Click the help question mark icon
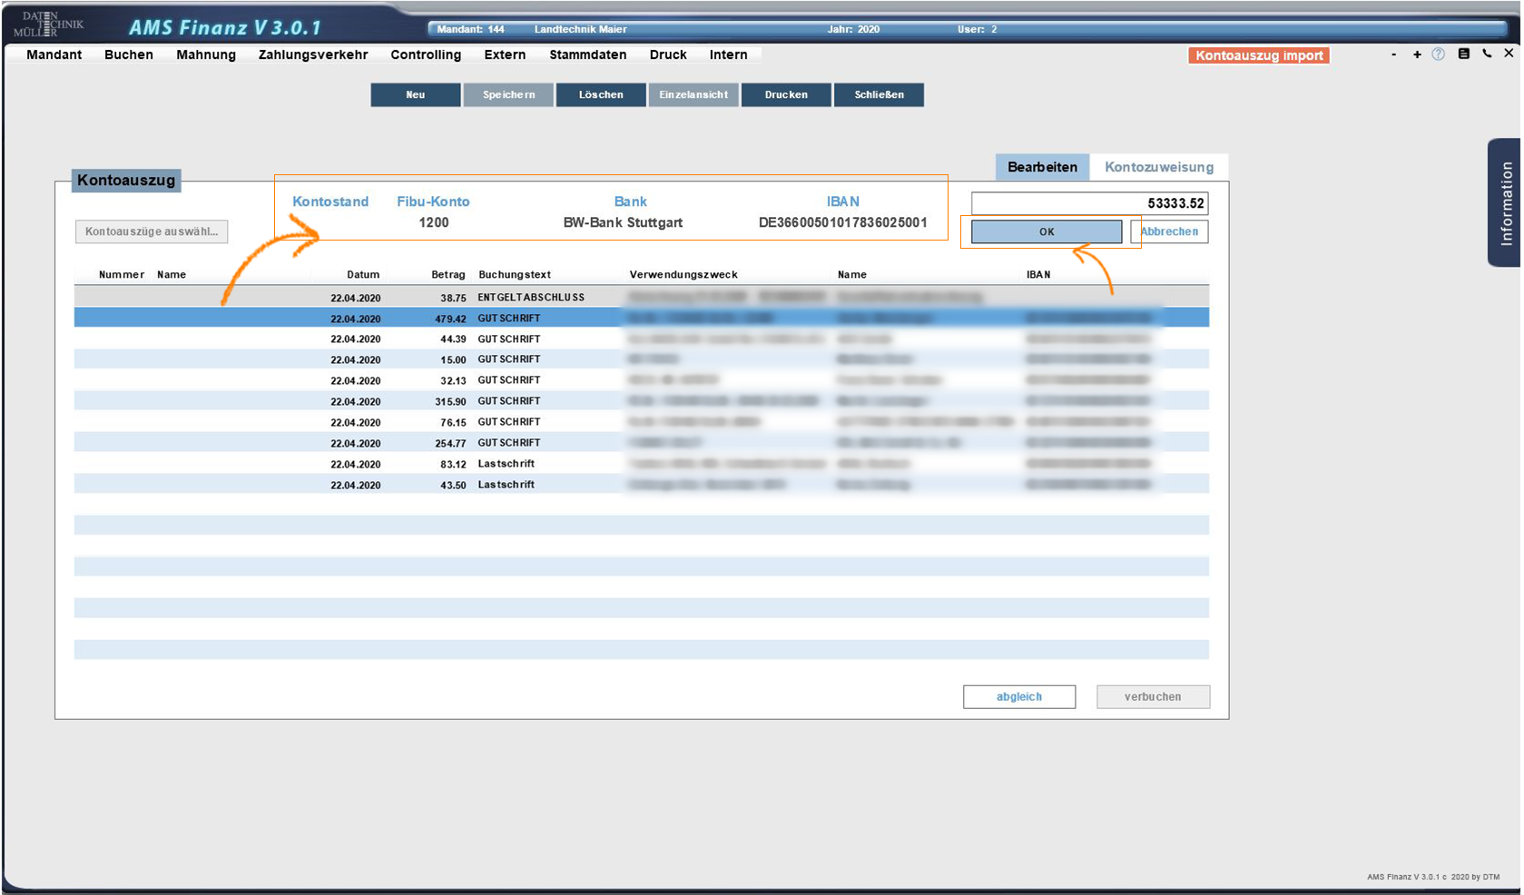This screenshot has height=895, width=1524. (x=1438, y=54)
